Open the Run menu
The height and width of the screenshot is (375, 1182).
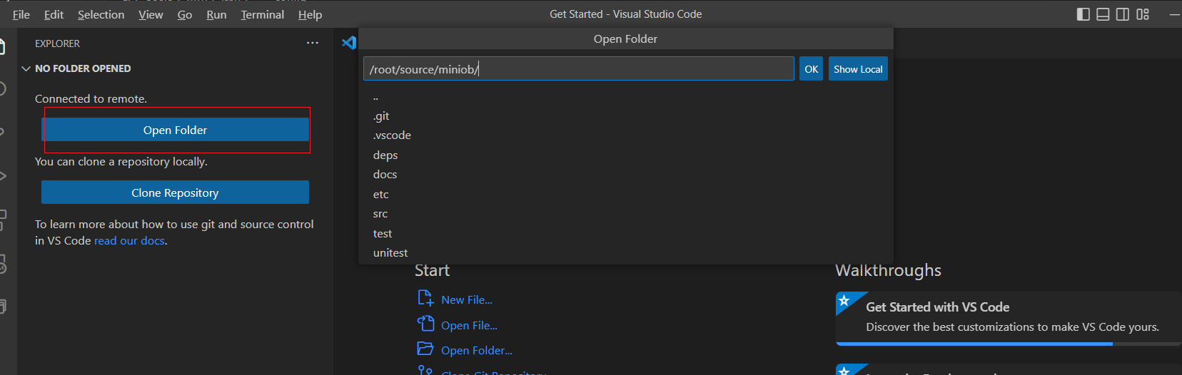pyautogui.click(x=216, y=14)
